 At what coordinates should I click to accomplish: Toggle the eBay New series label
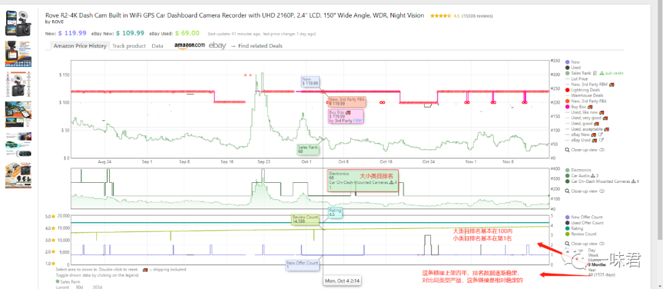point(581,134)
